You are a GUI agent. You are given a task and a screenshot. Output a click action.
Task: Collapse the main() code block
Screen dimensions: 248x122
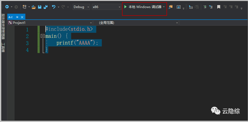click(x=42, y=36)
